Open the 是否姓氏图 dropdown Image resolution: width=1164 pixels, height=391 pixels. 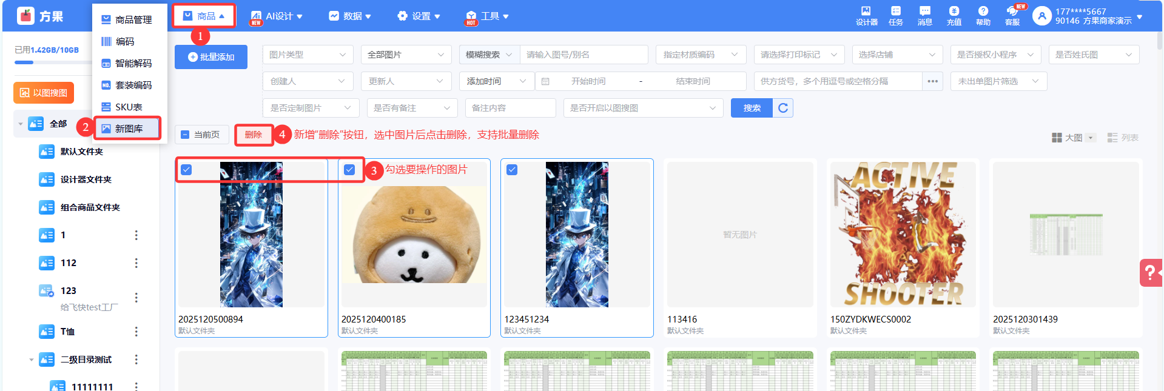1094,55
